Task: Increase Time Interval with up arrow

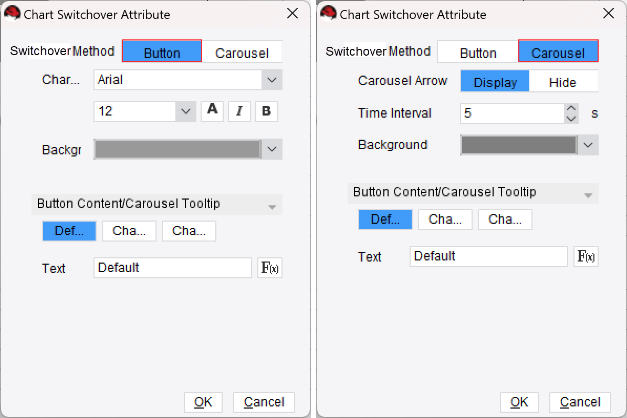Action: tap(571, 108)
